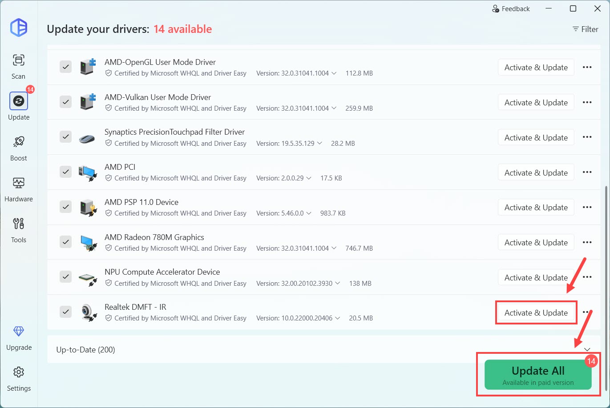This screenshot has height=408, width=610.
Task: Click the '746.7 MB' size of Radeon driver
Action: (x=359, y=248)
